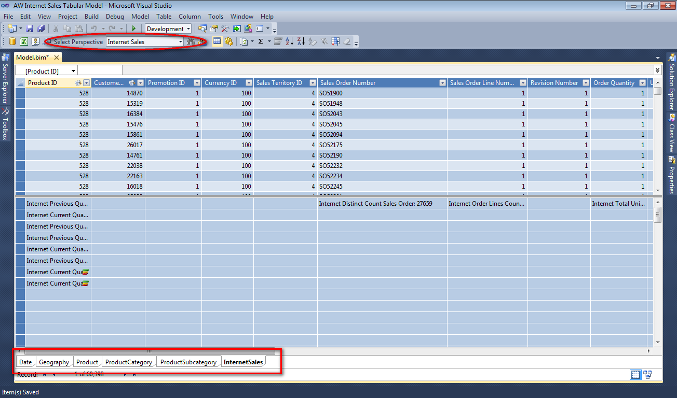This screenshot has width=677, height=398.
Task: Open the AutoSum dropdown arrow
Action: (269, 41)
